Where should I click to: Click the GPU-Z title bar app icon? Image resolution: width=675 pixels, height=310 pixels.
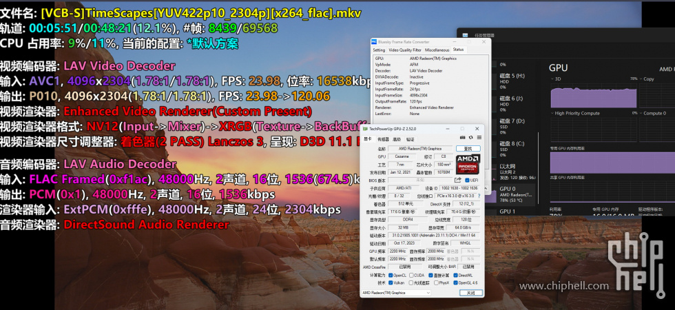coord(365,129)
